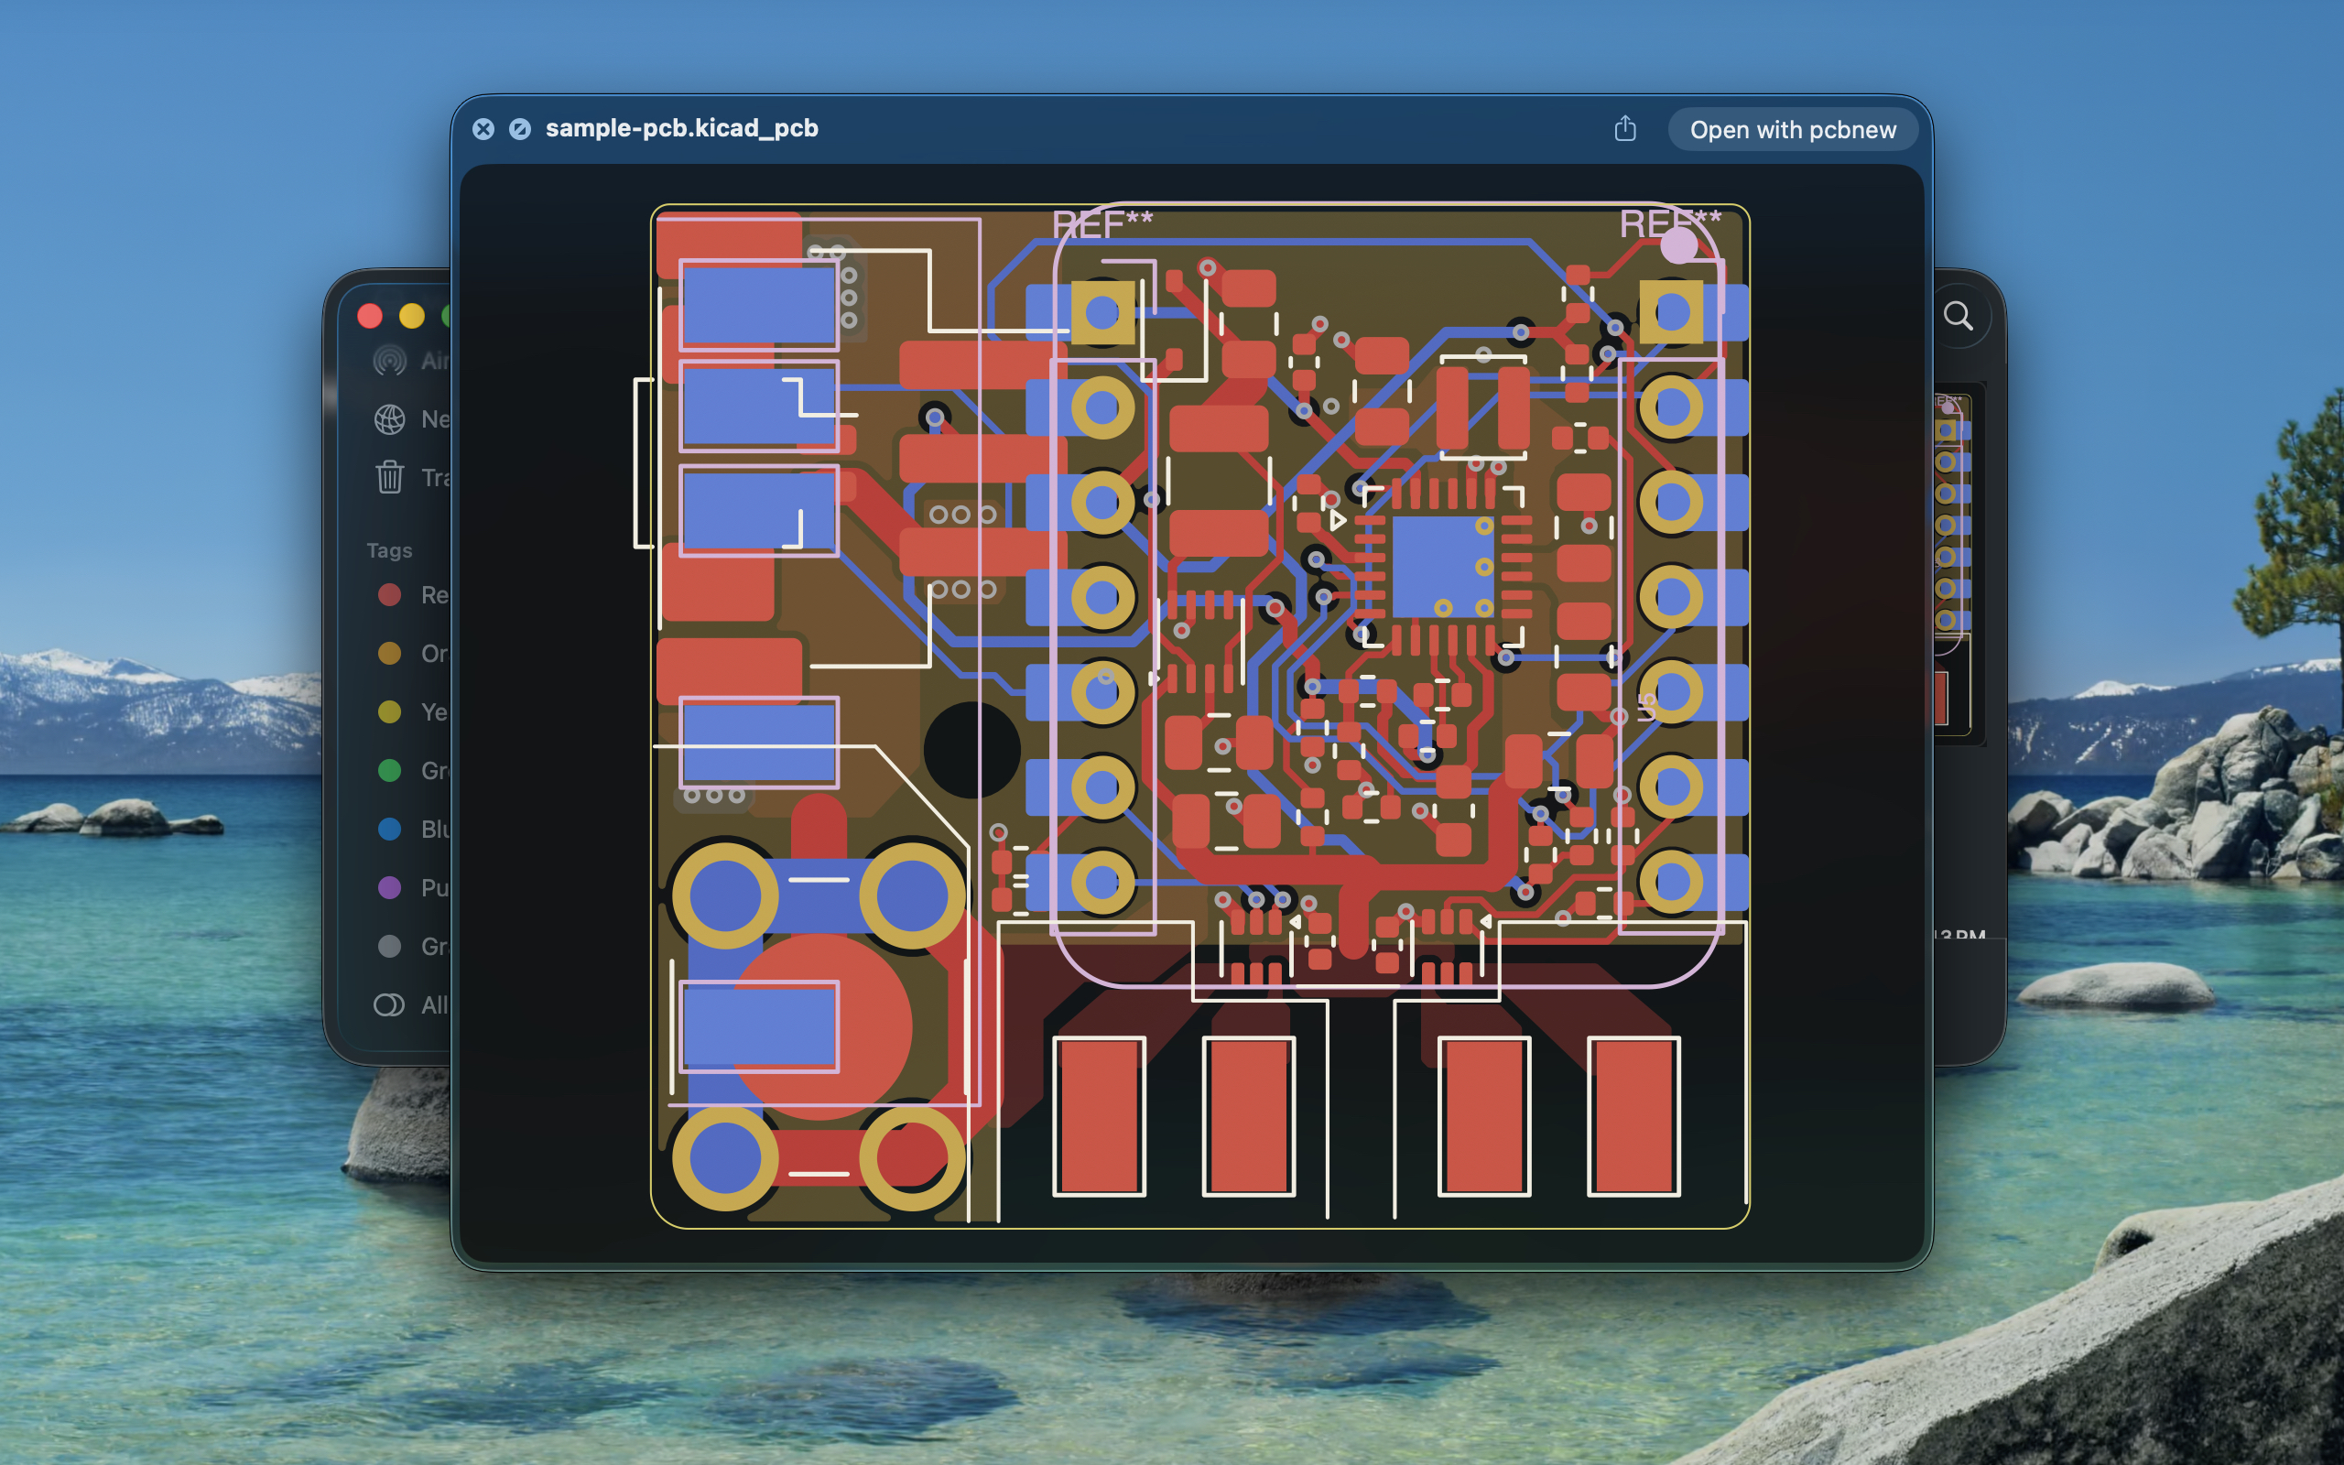Click the circular slash icon beside file name
2344x1465 pixels.
pos(520,129)
